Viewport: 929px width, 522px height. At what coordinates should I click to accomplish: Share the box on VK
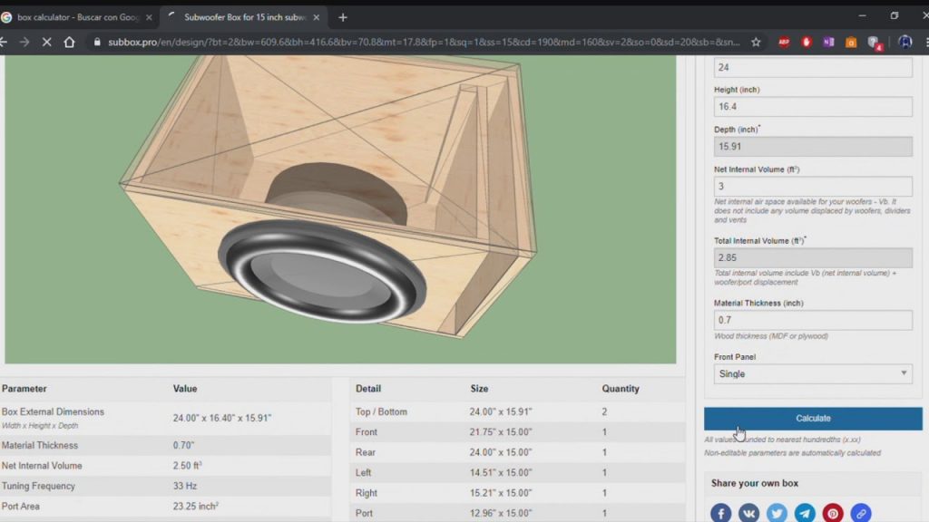pos(748,513)
